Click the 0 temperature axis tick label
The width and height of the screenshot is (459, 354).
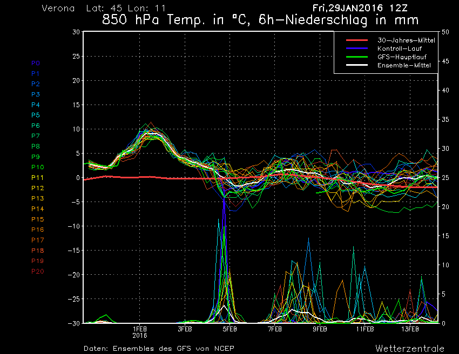pos(78,178)
